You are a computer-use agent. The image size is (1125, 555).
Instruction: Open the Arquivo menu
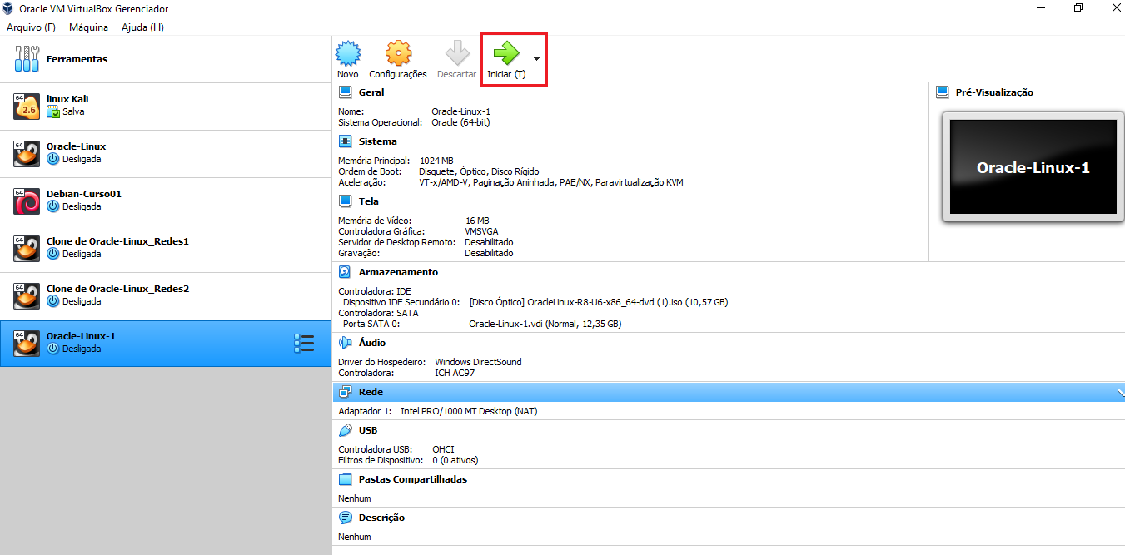31,27
